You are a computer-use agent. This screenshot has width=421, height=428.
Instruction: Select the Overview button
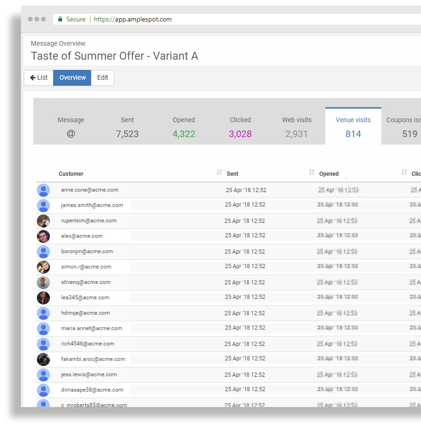click(72, 78)
